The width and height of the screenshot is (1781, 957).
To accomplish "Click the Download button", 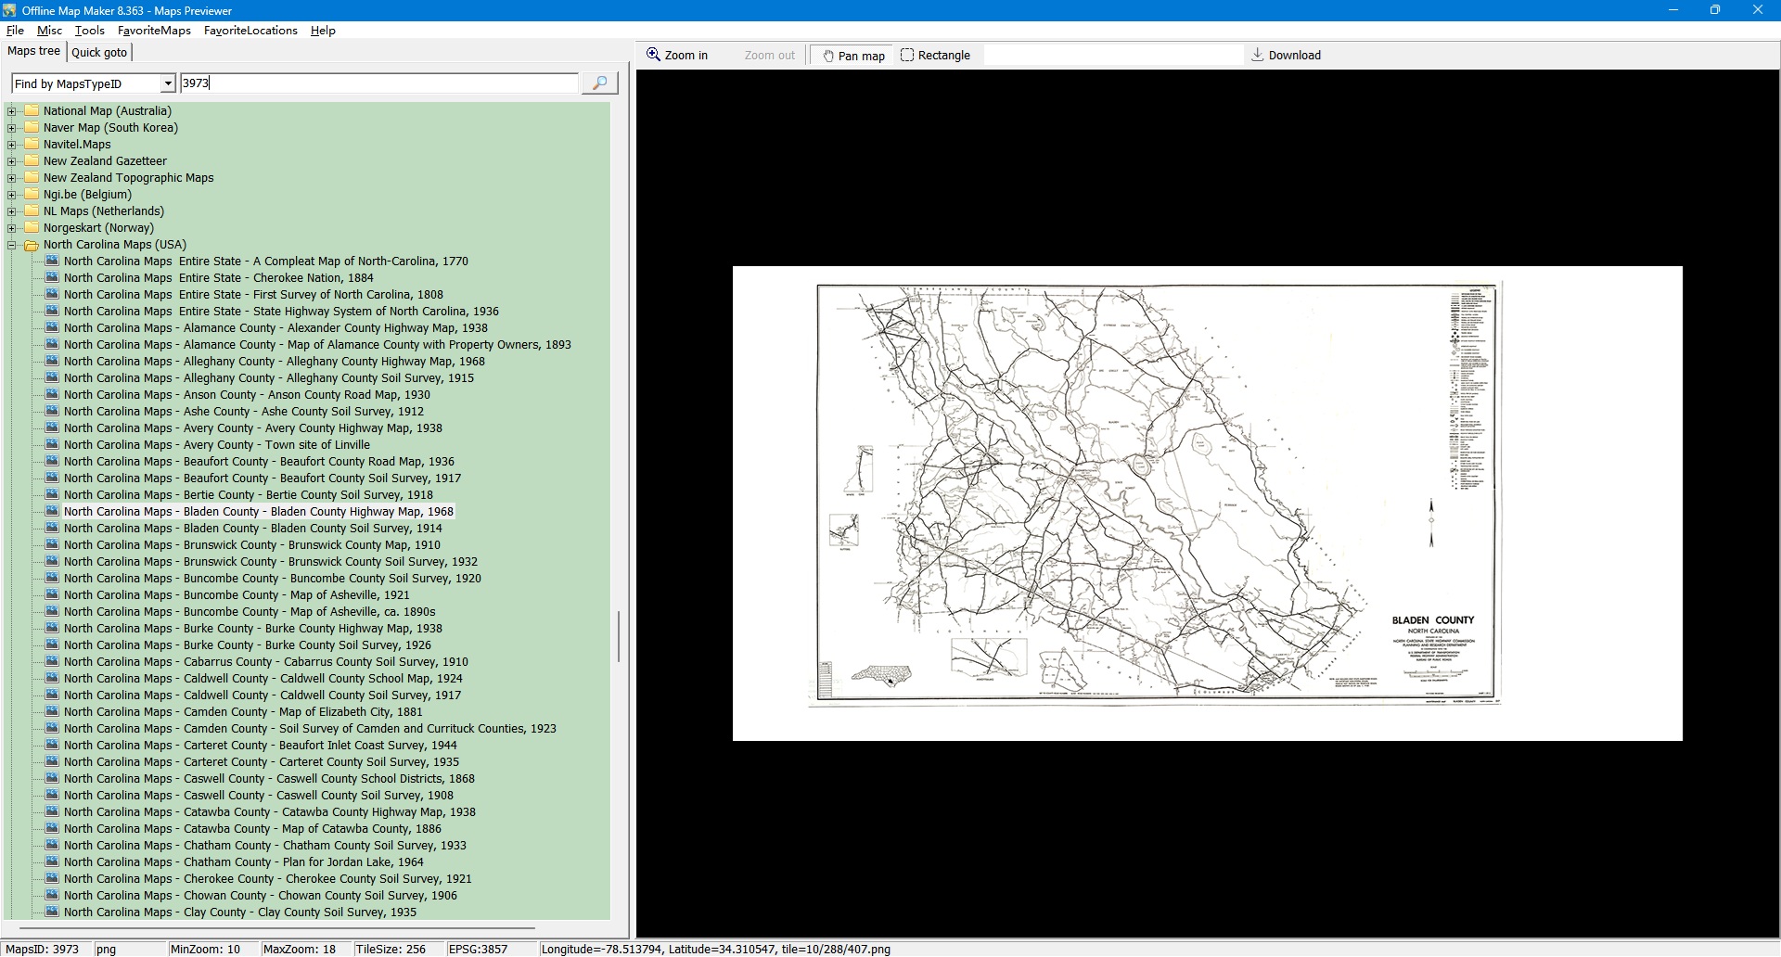I will tap(1286, 56).
